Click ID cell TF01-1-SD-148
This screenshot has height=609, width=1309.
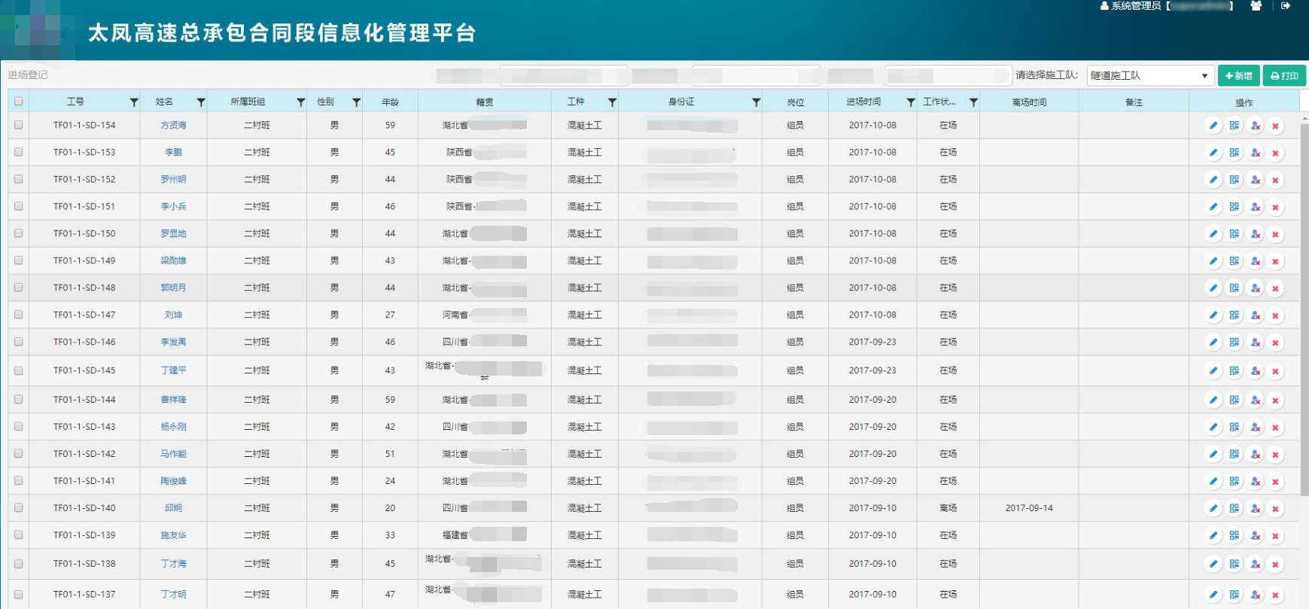click(x=84, y=288)
